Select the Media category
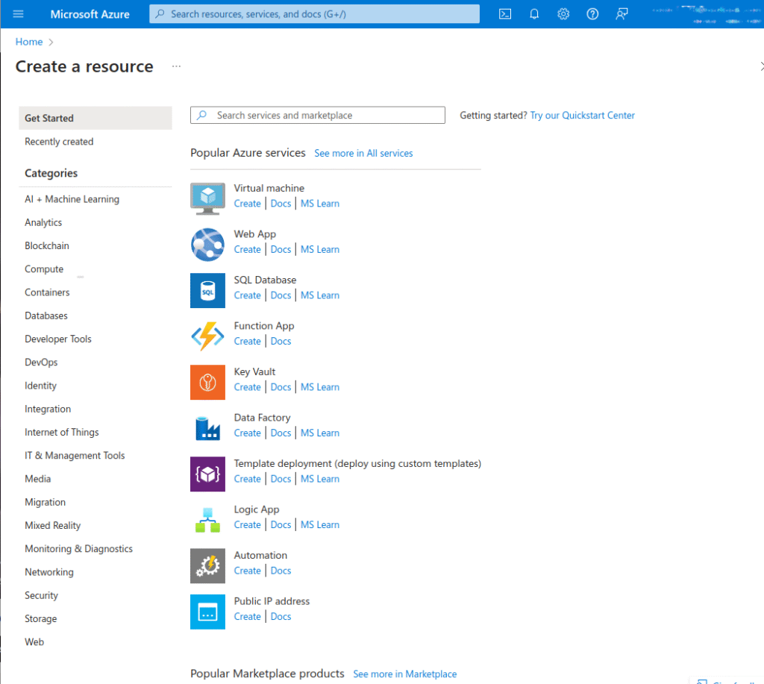Viewport: 764px width, 684px height. (x=37, y=479)
